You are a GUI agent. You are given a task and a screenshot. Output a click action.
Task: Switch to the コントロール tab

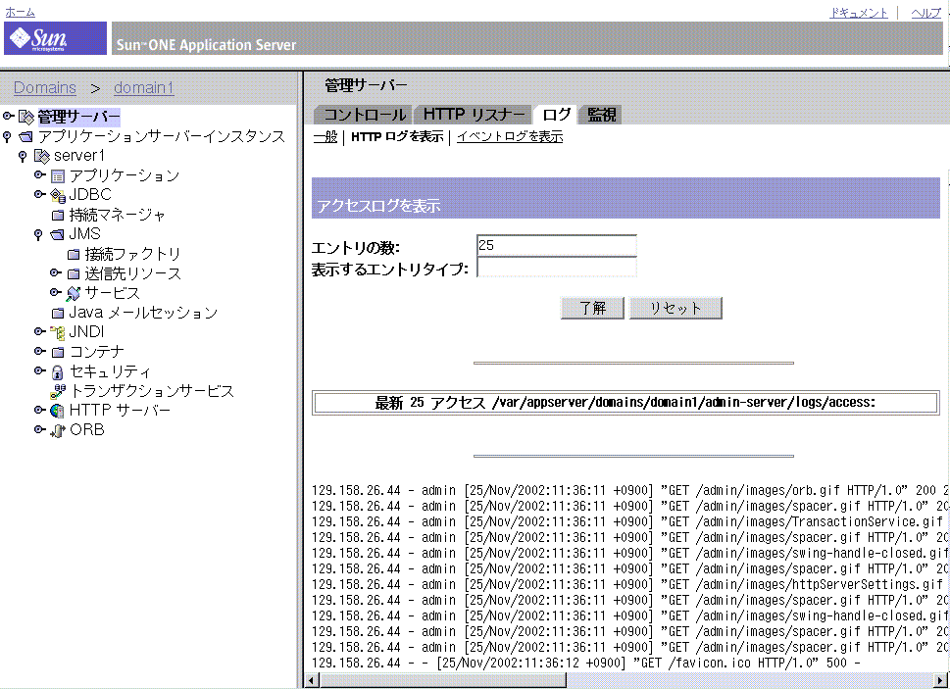tap(364, 115)
